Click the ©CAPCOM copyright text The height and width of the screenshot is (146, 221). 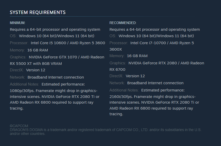pyautogui.click(x=19, y=126)
